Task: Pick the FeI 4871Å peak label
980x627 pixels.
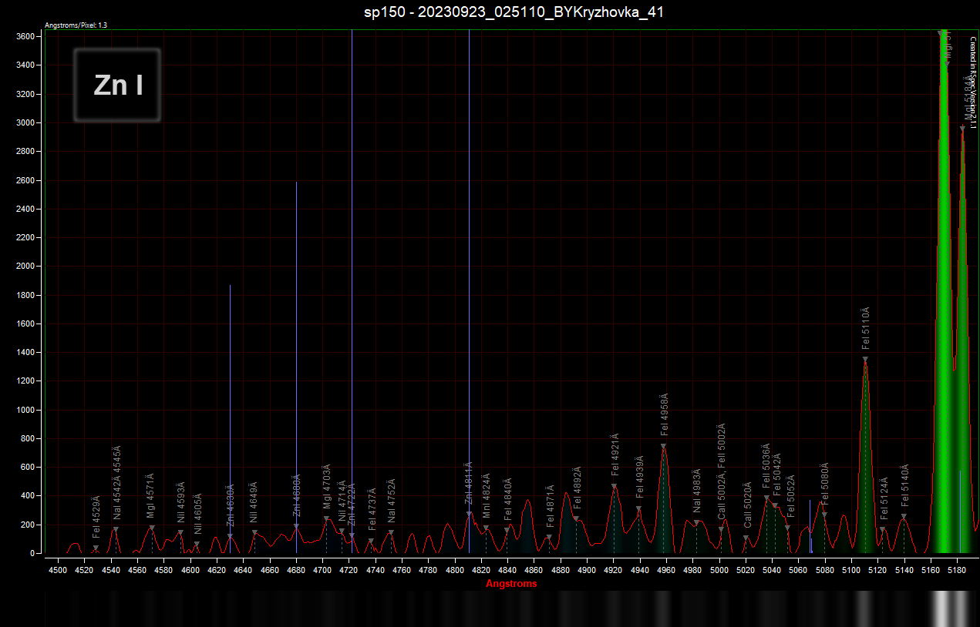Action: point(550,506)
